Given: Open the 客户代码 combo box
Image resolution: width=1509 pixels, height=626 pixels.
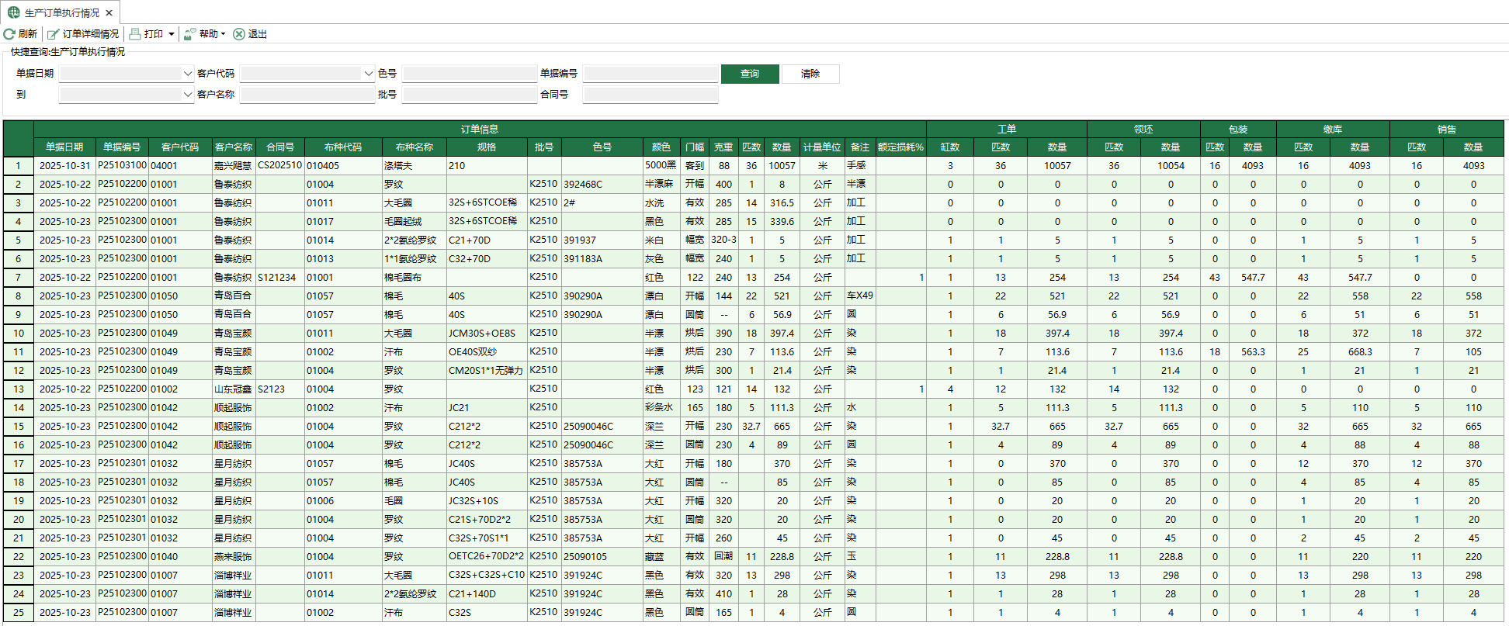Looking at the screenshot, I should click(x=368, y=74).
